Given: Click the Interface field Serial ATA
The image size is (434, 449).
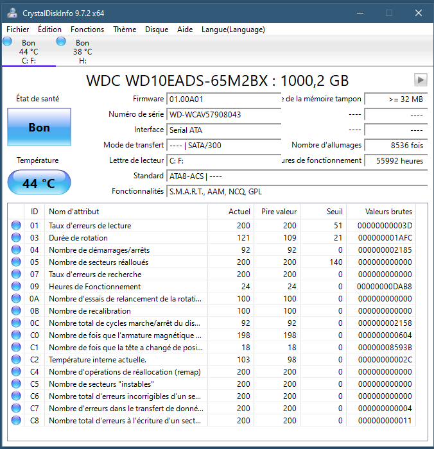Looking at the screenshot, I should (223, 130).
